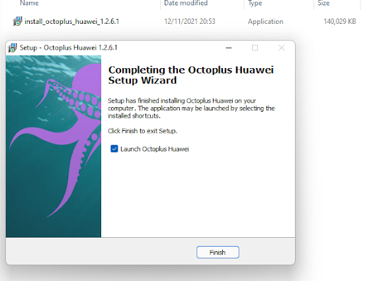Viewport: 373px width, 281px height.
Task: Close the Setup wizard window
Action: (282, 48)
